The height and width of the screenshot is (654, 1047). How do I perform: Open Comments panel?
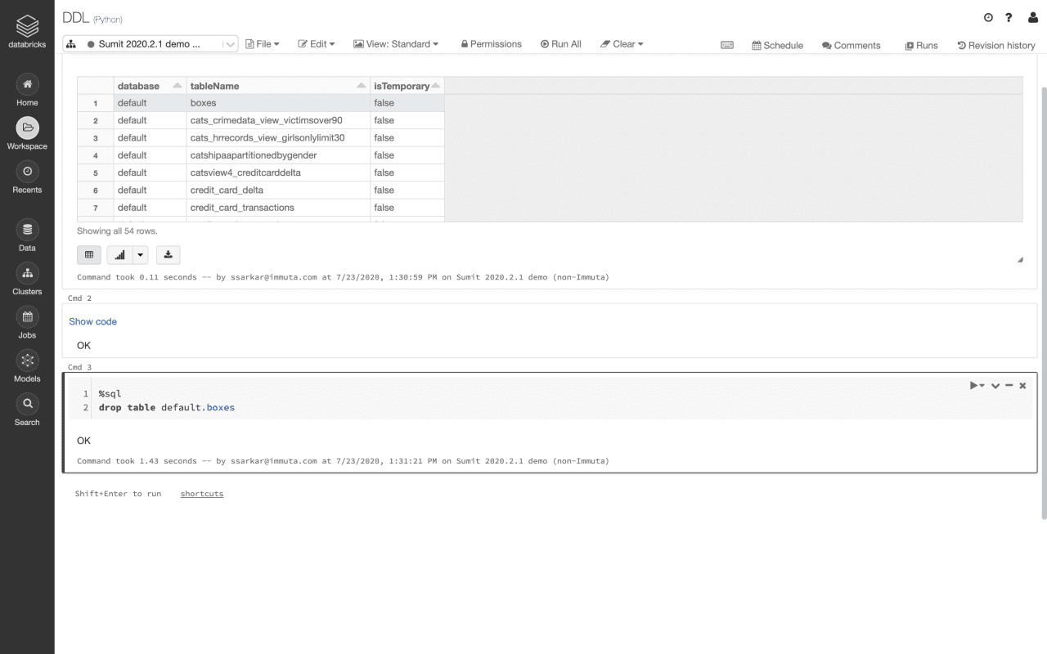(852, 46)
